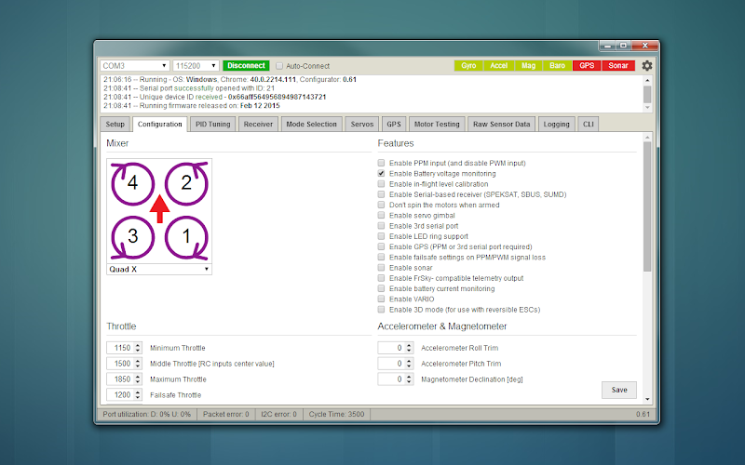
Task: Open the Motor Testing tab
Action: [x=437, y=124]
